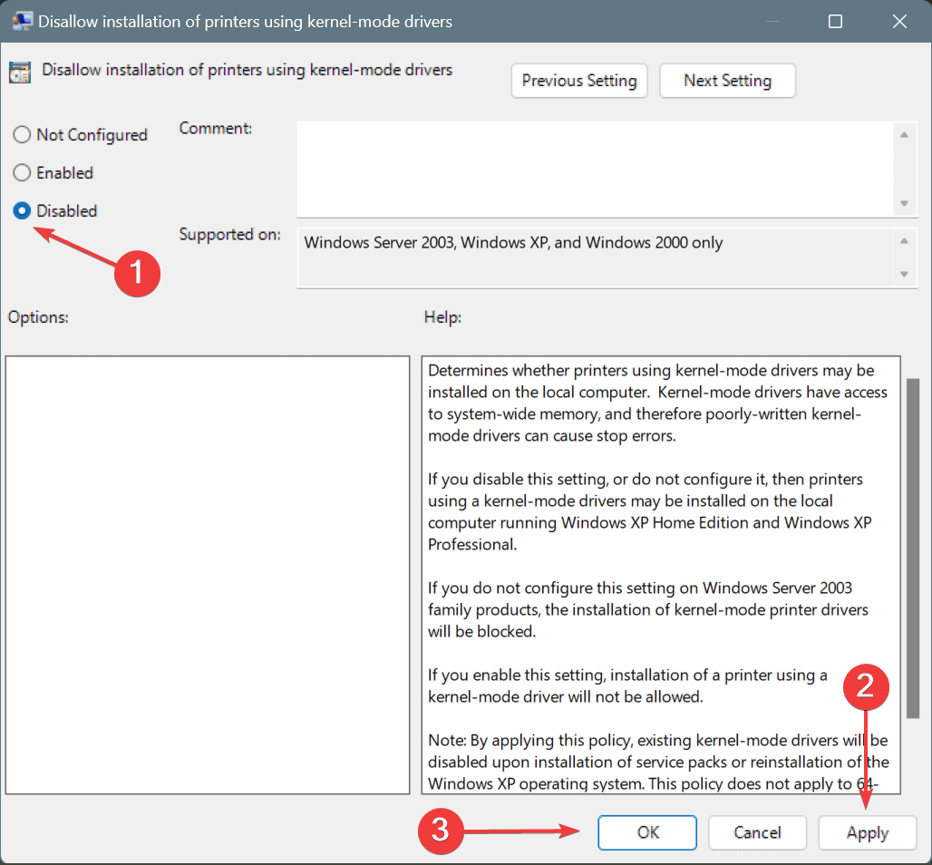932x865 pixels.
Task: Maximize the policy dialog window
Action: (835, 22)
